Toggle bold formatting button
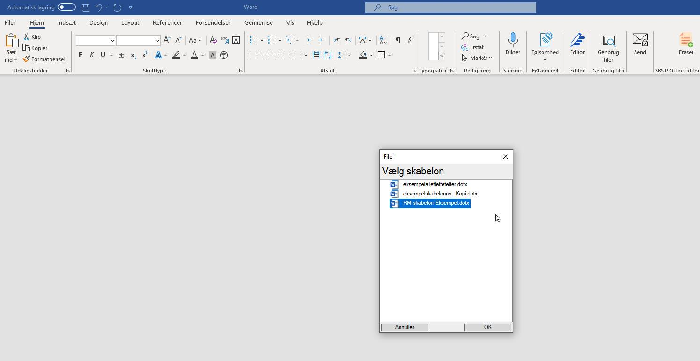 pos(80,55)
